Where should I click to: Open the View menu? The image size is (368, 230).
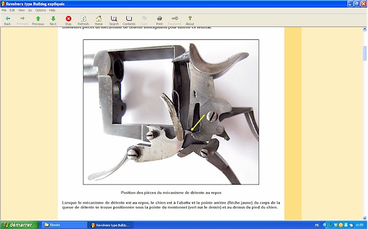[21, 10]
